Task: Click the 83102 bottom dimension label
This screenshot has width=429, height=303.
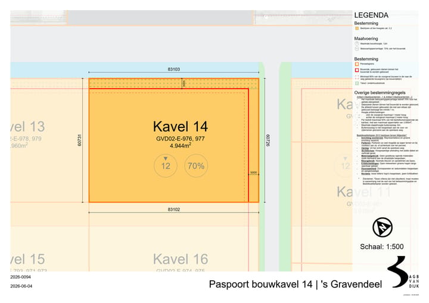Action: click(174, 209)
